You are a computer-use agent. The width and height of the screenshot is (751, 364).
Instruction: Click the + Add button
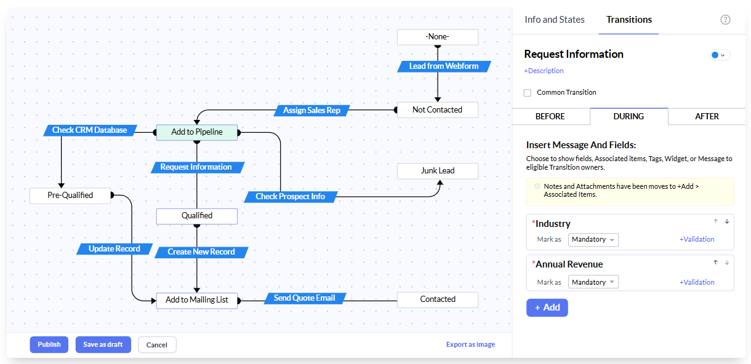(547, 307)
